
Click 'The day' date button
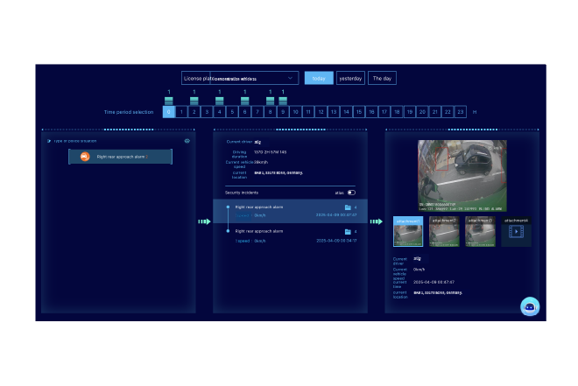click(382, 78)
